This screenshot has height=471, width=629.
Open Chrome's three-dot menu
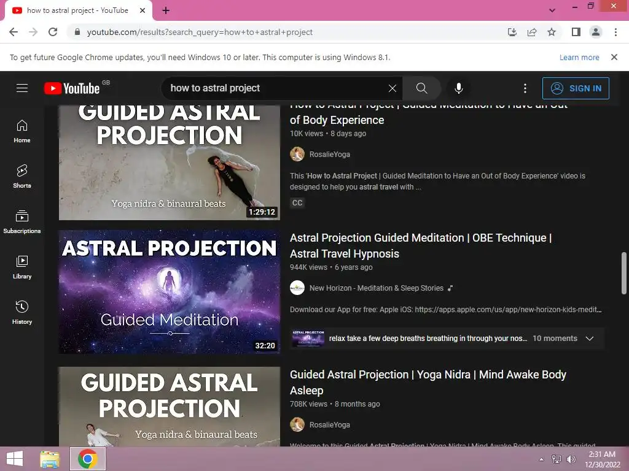(x=615, y=32)
